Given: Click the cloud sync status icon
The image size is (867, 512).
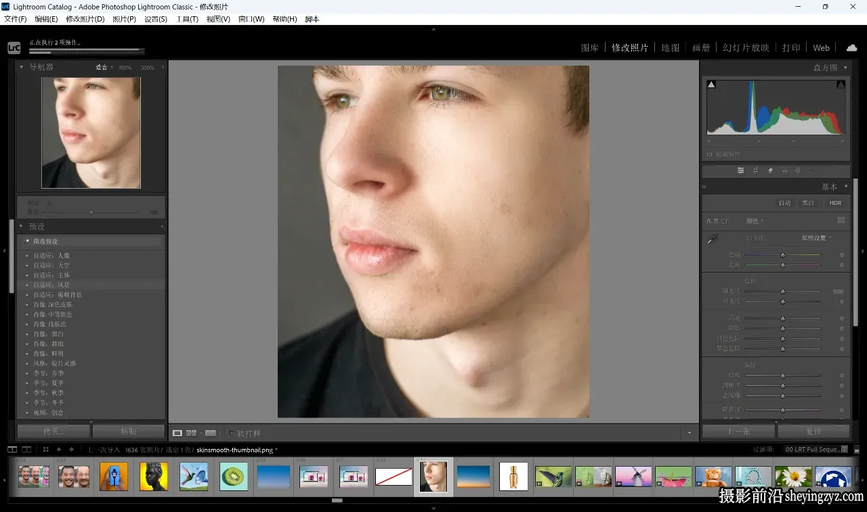Looking at the screenshot, I should tap(851, 47).
